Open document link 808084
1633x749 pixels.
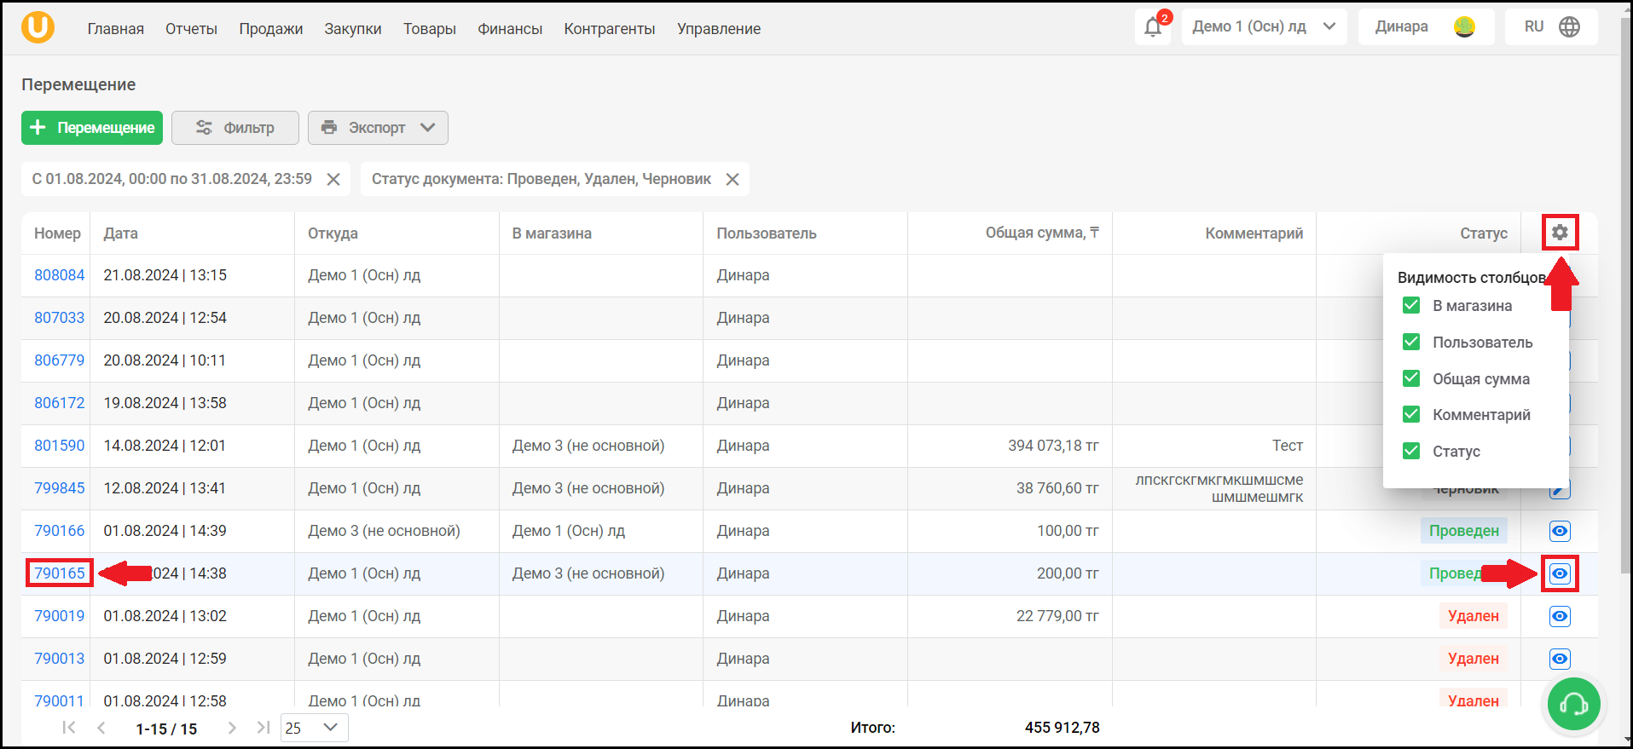tap(60, 275)
